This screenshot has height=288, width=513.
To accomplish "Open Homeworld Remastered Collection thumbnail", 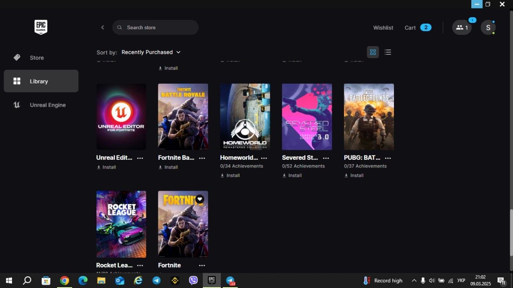I will pyautogui.click(x=245, y=117).
